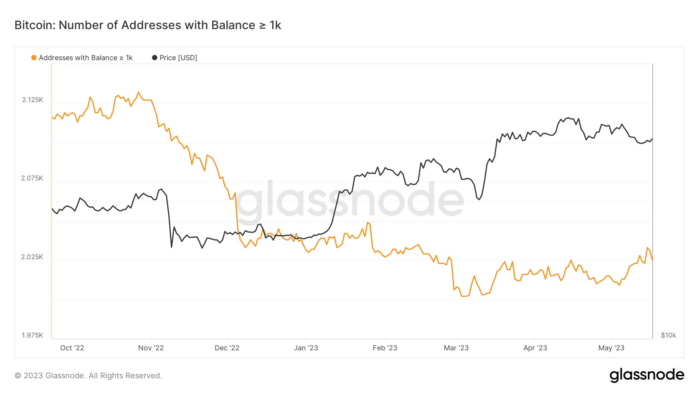Click the chart title text
Screen dimensions: 699x393
tap(148, 25)
